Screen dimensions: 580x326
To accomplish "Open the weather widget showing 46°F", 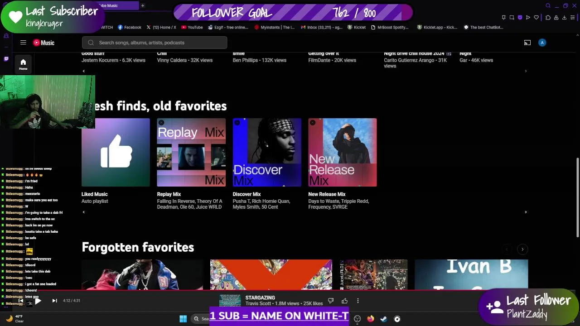I will pyautogui.click(x=14, y=319).
